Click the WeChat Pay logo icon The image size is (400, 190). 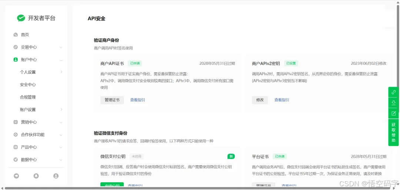click(21, 18)
